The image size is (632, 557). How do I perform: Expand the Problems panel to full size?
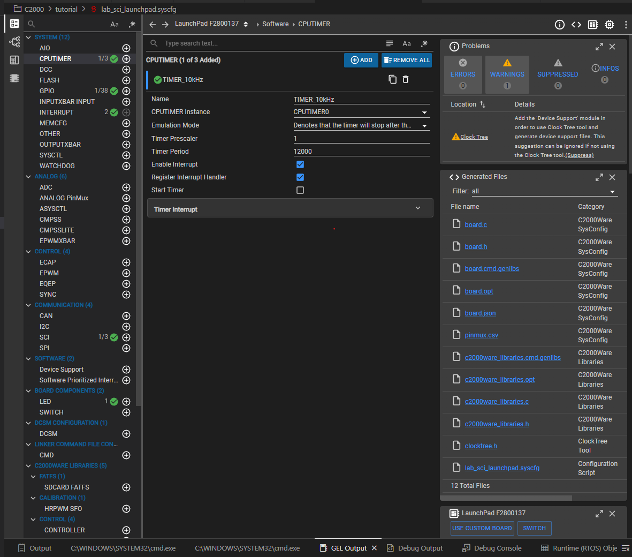(x=599, y=47)
